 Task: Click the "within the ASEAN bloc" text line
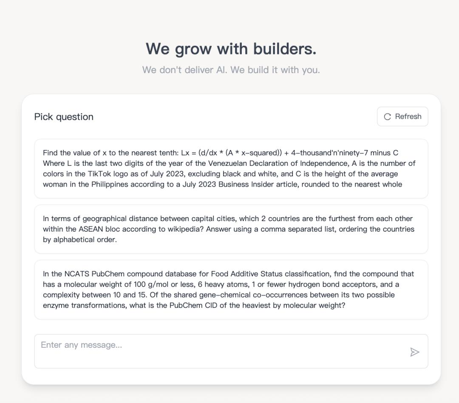229,229
